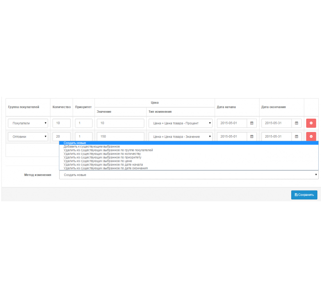Choose delete by 'дате начала' option
Image resolution: width=321 pixels, height=298 pixels.
click(189, 165)
